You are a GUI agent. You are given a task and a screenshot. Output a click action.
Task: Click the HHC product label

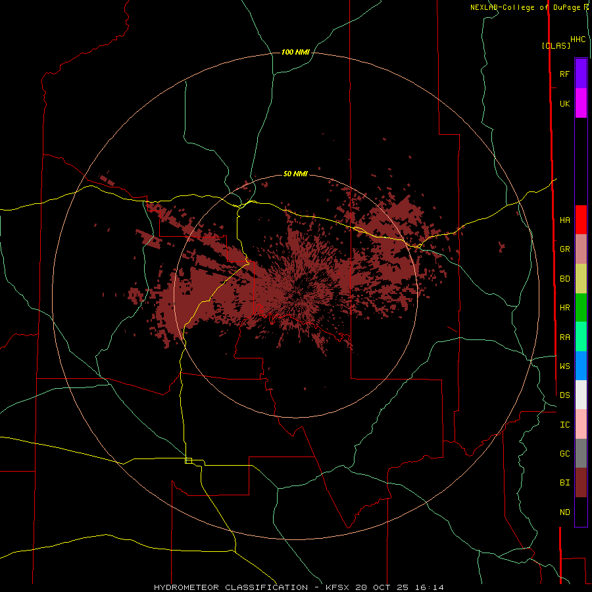[578, 39]
